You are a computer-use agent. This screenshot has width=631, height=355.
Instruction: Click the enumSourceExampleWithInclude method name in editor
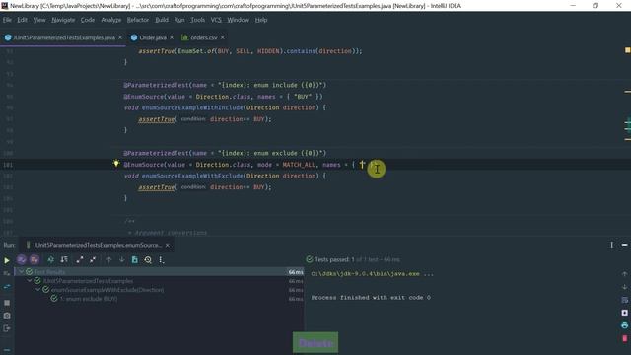[x=192, y=107]
